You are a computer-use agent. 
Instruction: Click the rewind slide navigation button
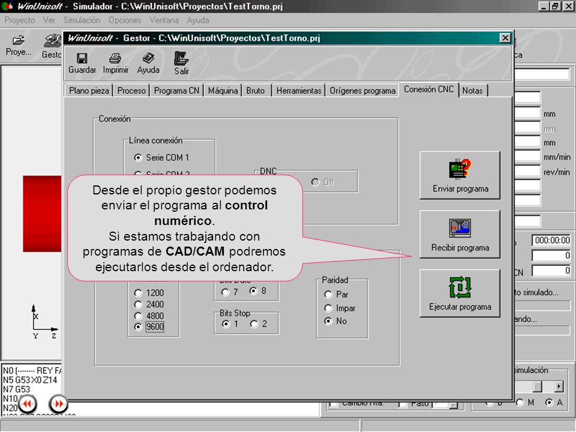click(x=28, y=404)
